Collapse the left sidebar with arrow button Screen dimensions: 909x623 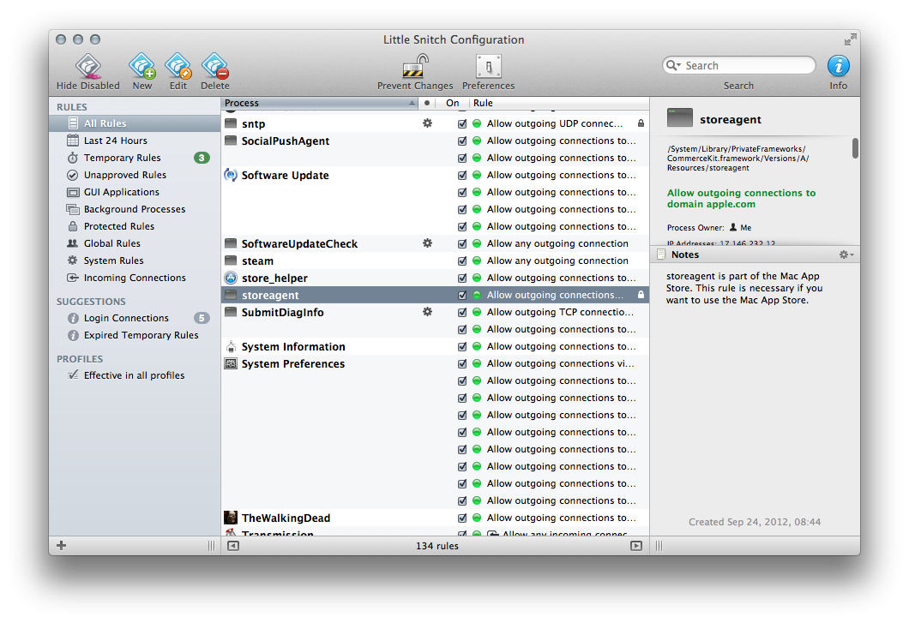pos(233,546)
